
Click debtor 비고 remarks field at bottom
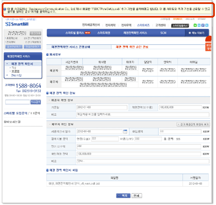[x=143, y=161]
